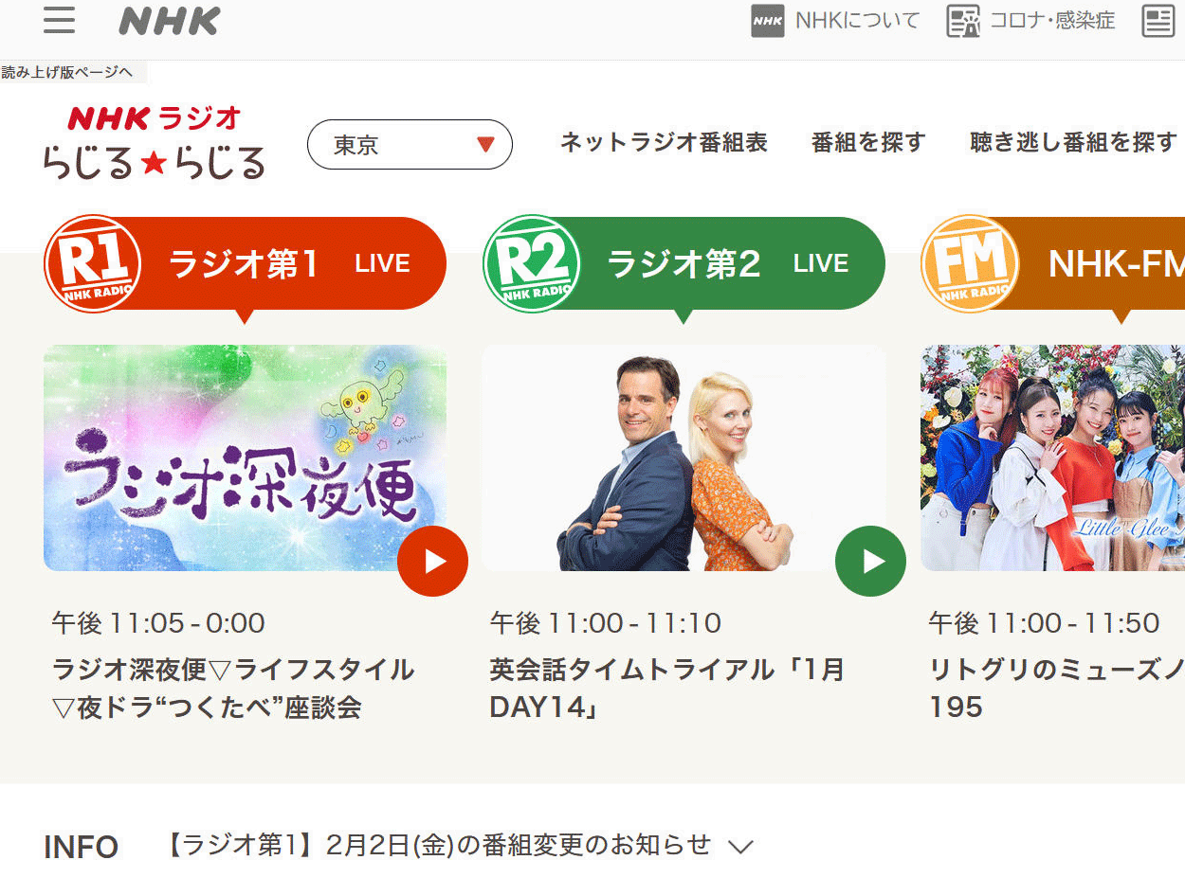
Task: Go to 読み上げ版ページへ link
Action: (67, 72)
